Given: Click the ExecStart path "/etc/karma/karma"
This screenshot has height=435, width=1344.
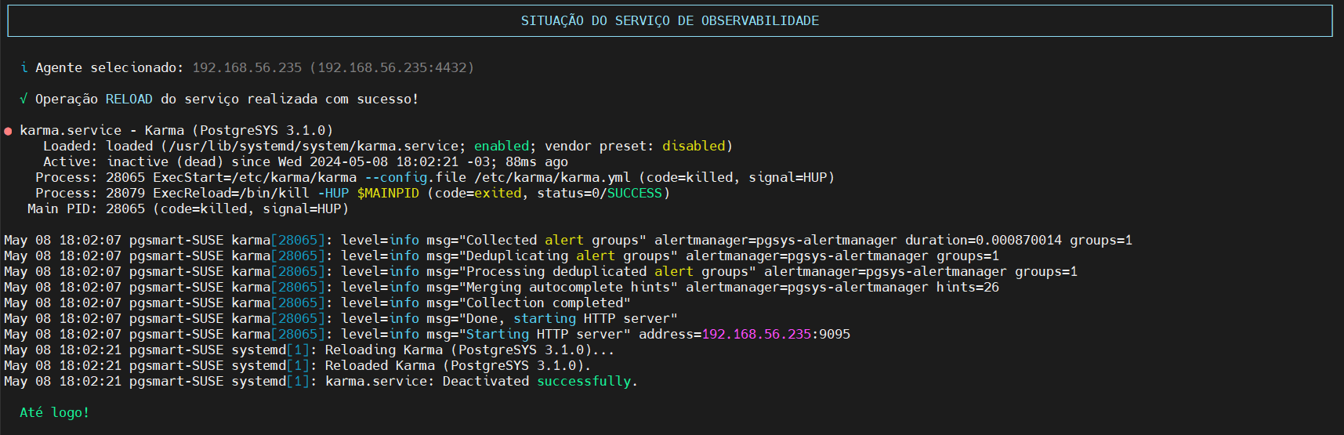Looking at the screenshot, I should (x=294, y=177).
